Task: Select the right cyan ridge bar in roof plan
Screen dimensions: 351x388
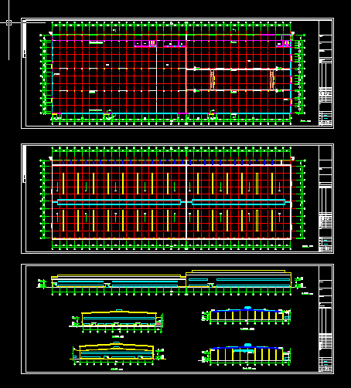Action: coord(239,202)
